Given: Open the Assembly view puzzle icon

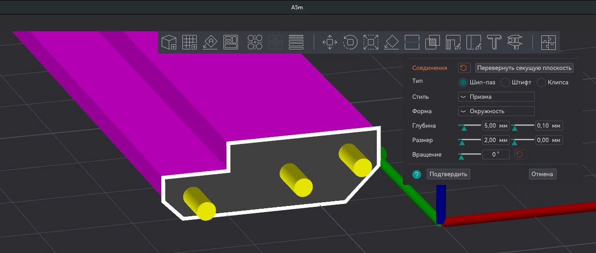Looking at the screenshot, I should point(547,42).
